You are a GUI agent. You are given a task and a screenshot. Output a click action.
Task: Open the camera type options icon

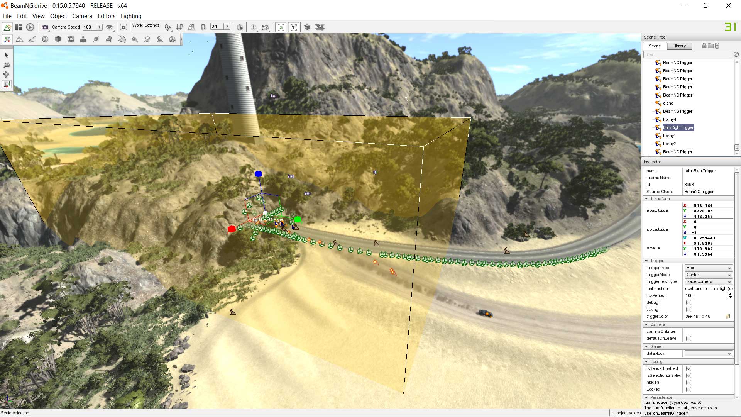coord(45,27)
